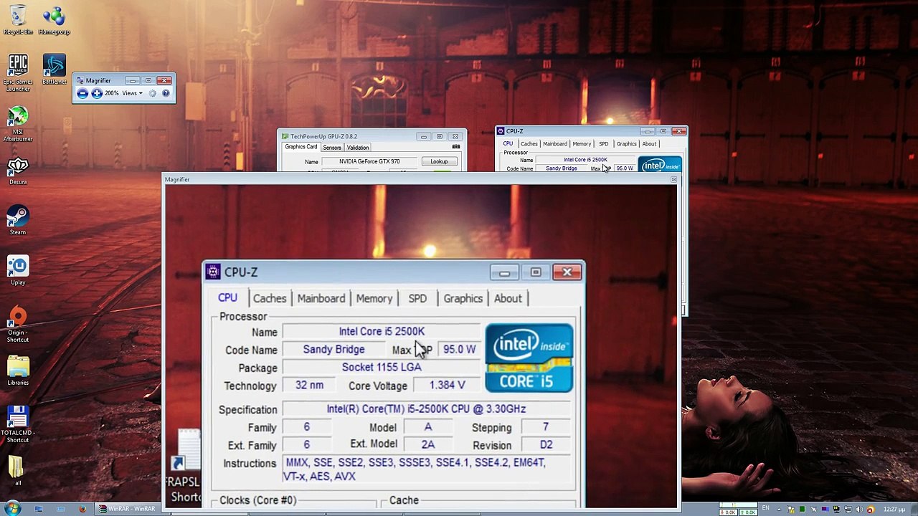Select the Libraries desktop icon
The image size is (918, 516).
pos(18,371)
